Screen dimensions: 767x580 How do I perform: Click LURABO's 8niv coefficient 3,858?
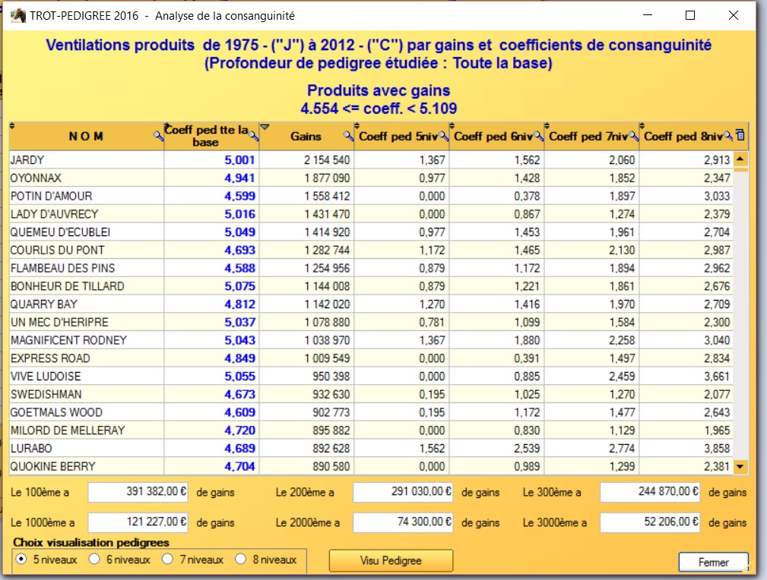click(x=717, y=449)
